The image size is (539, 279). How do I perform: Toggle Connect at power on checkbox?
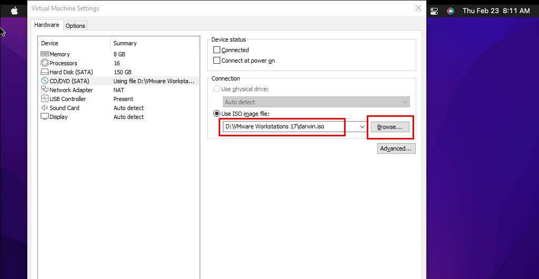tap(217, 61)
